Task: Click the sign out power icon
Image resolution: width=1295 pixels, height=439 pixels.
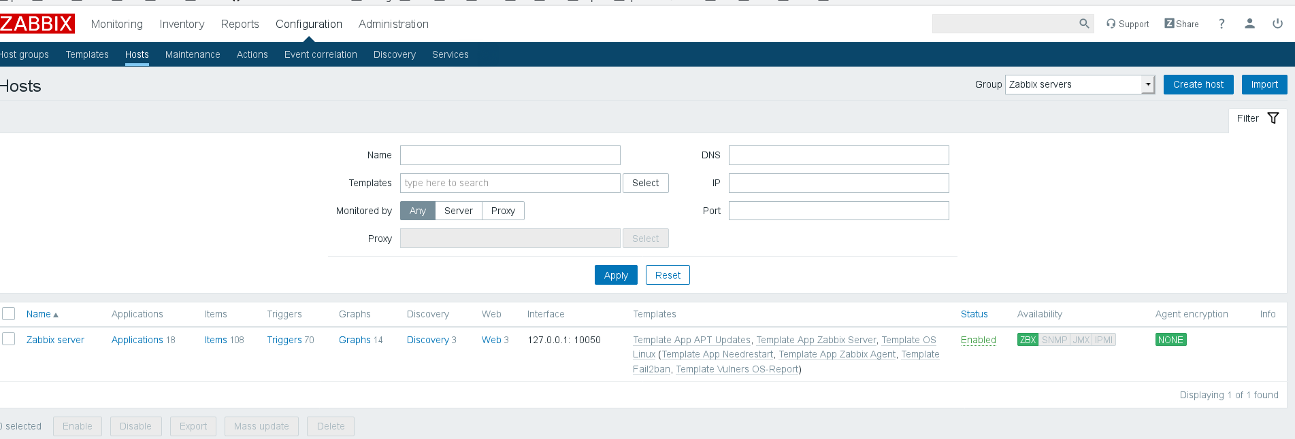Action: [1277, 24]
